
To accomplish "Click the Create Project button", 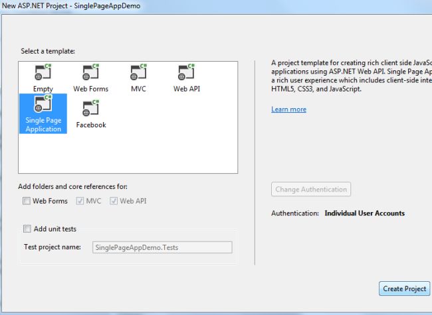I will click(405, 288).
